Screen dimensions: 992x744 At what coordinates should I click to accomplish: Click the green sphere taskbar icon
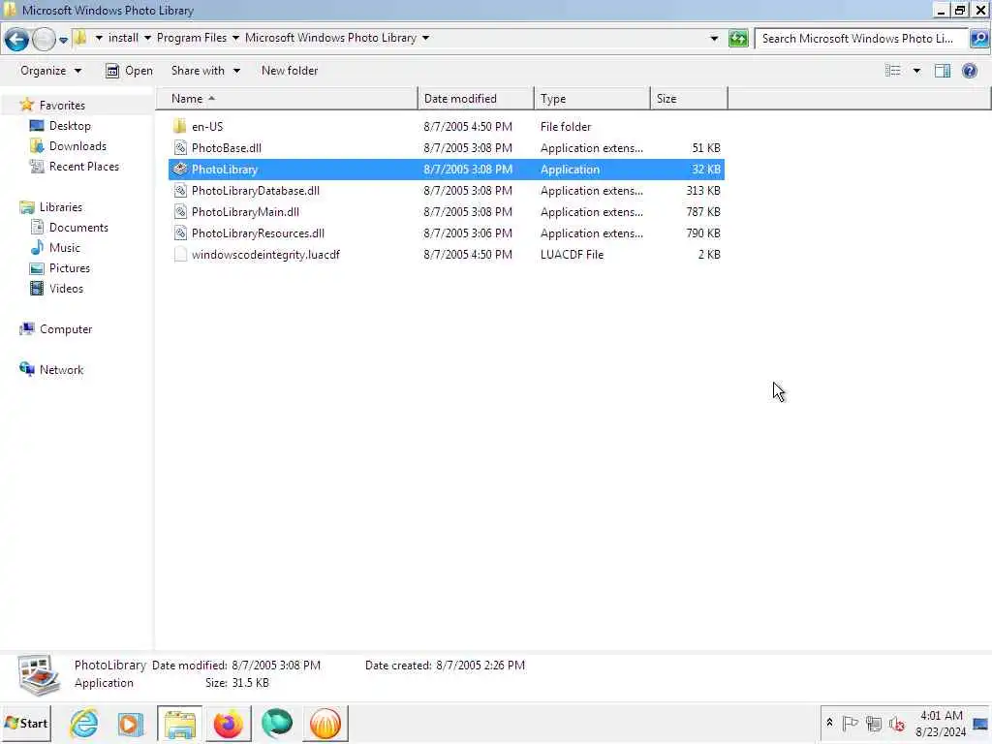click(277, 724)
